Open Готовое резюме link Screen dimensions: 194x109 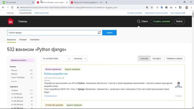point(135,13)
